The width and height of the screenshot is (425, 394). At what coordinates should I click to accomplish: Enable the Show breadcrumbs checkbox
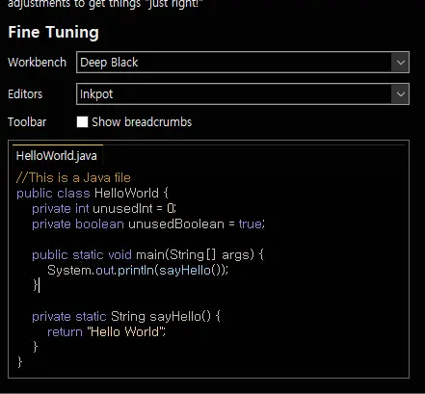pyautogui.click(x=82, y=122)
